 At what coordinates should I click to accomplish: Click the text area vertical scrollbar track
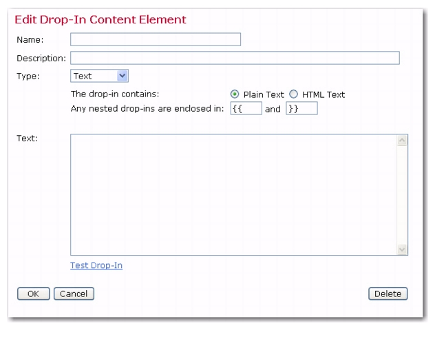[x=402, y=195]
